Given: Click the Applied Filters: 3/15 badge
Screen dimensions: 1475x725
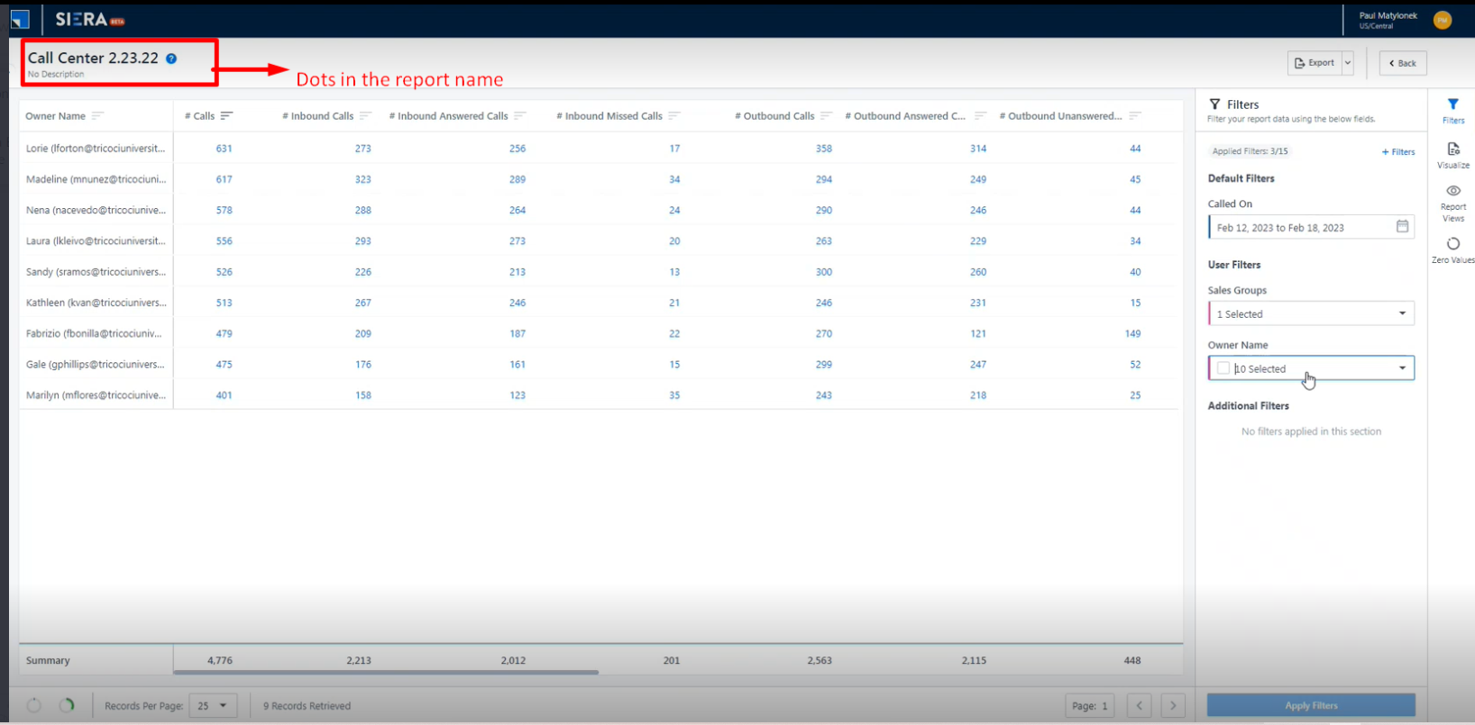Looking at the screenshot, I should pyautogui.click(x=1251, y=151).
